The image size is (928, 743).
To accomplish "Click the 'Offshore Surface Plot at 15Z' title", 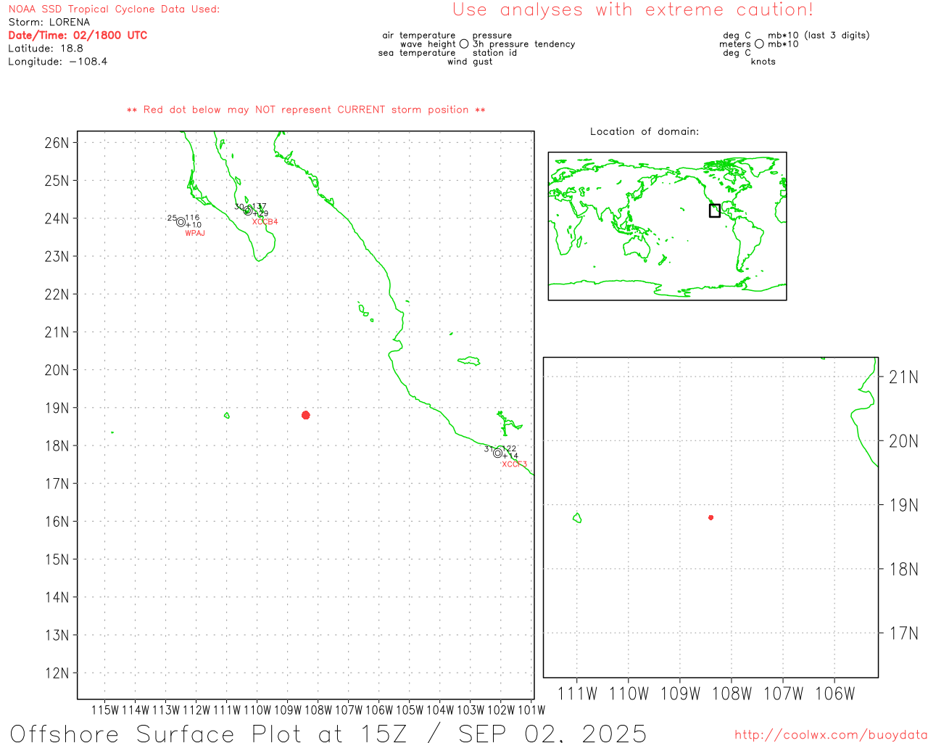I will 209,733.
